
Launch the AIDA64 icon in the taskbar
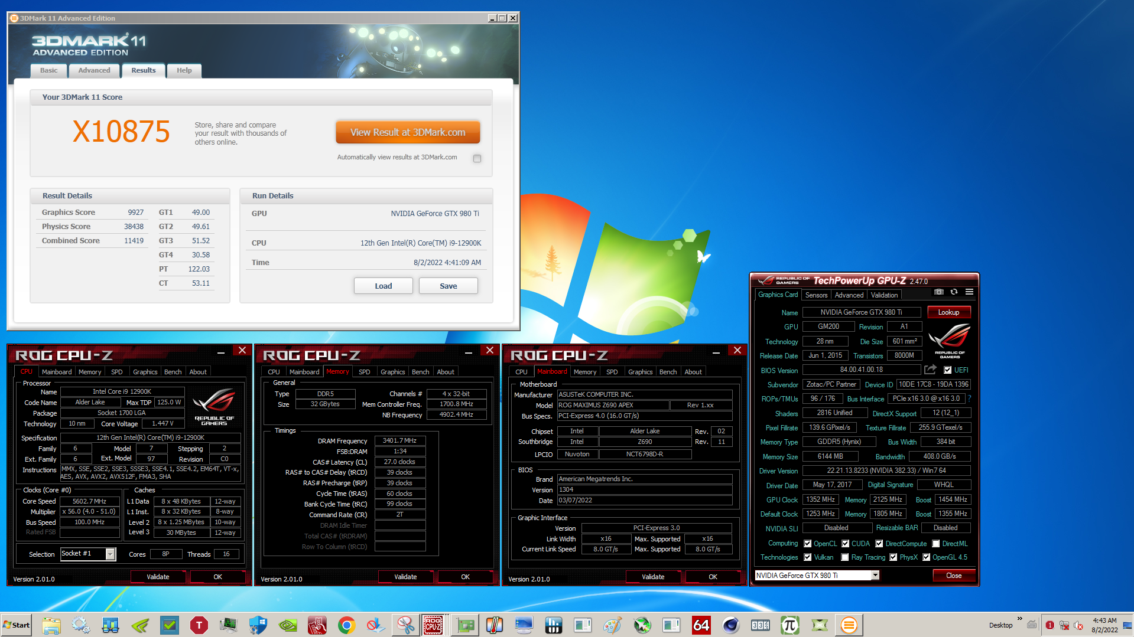coord(701,625)
